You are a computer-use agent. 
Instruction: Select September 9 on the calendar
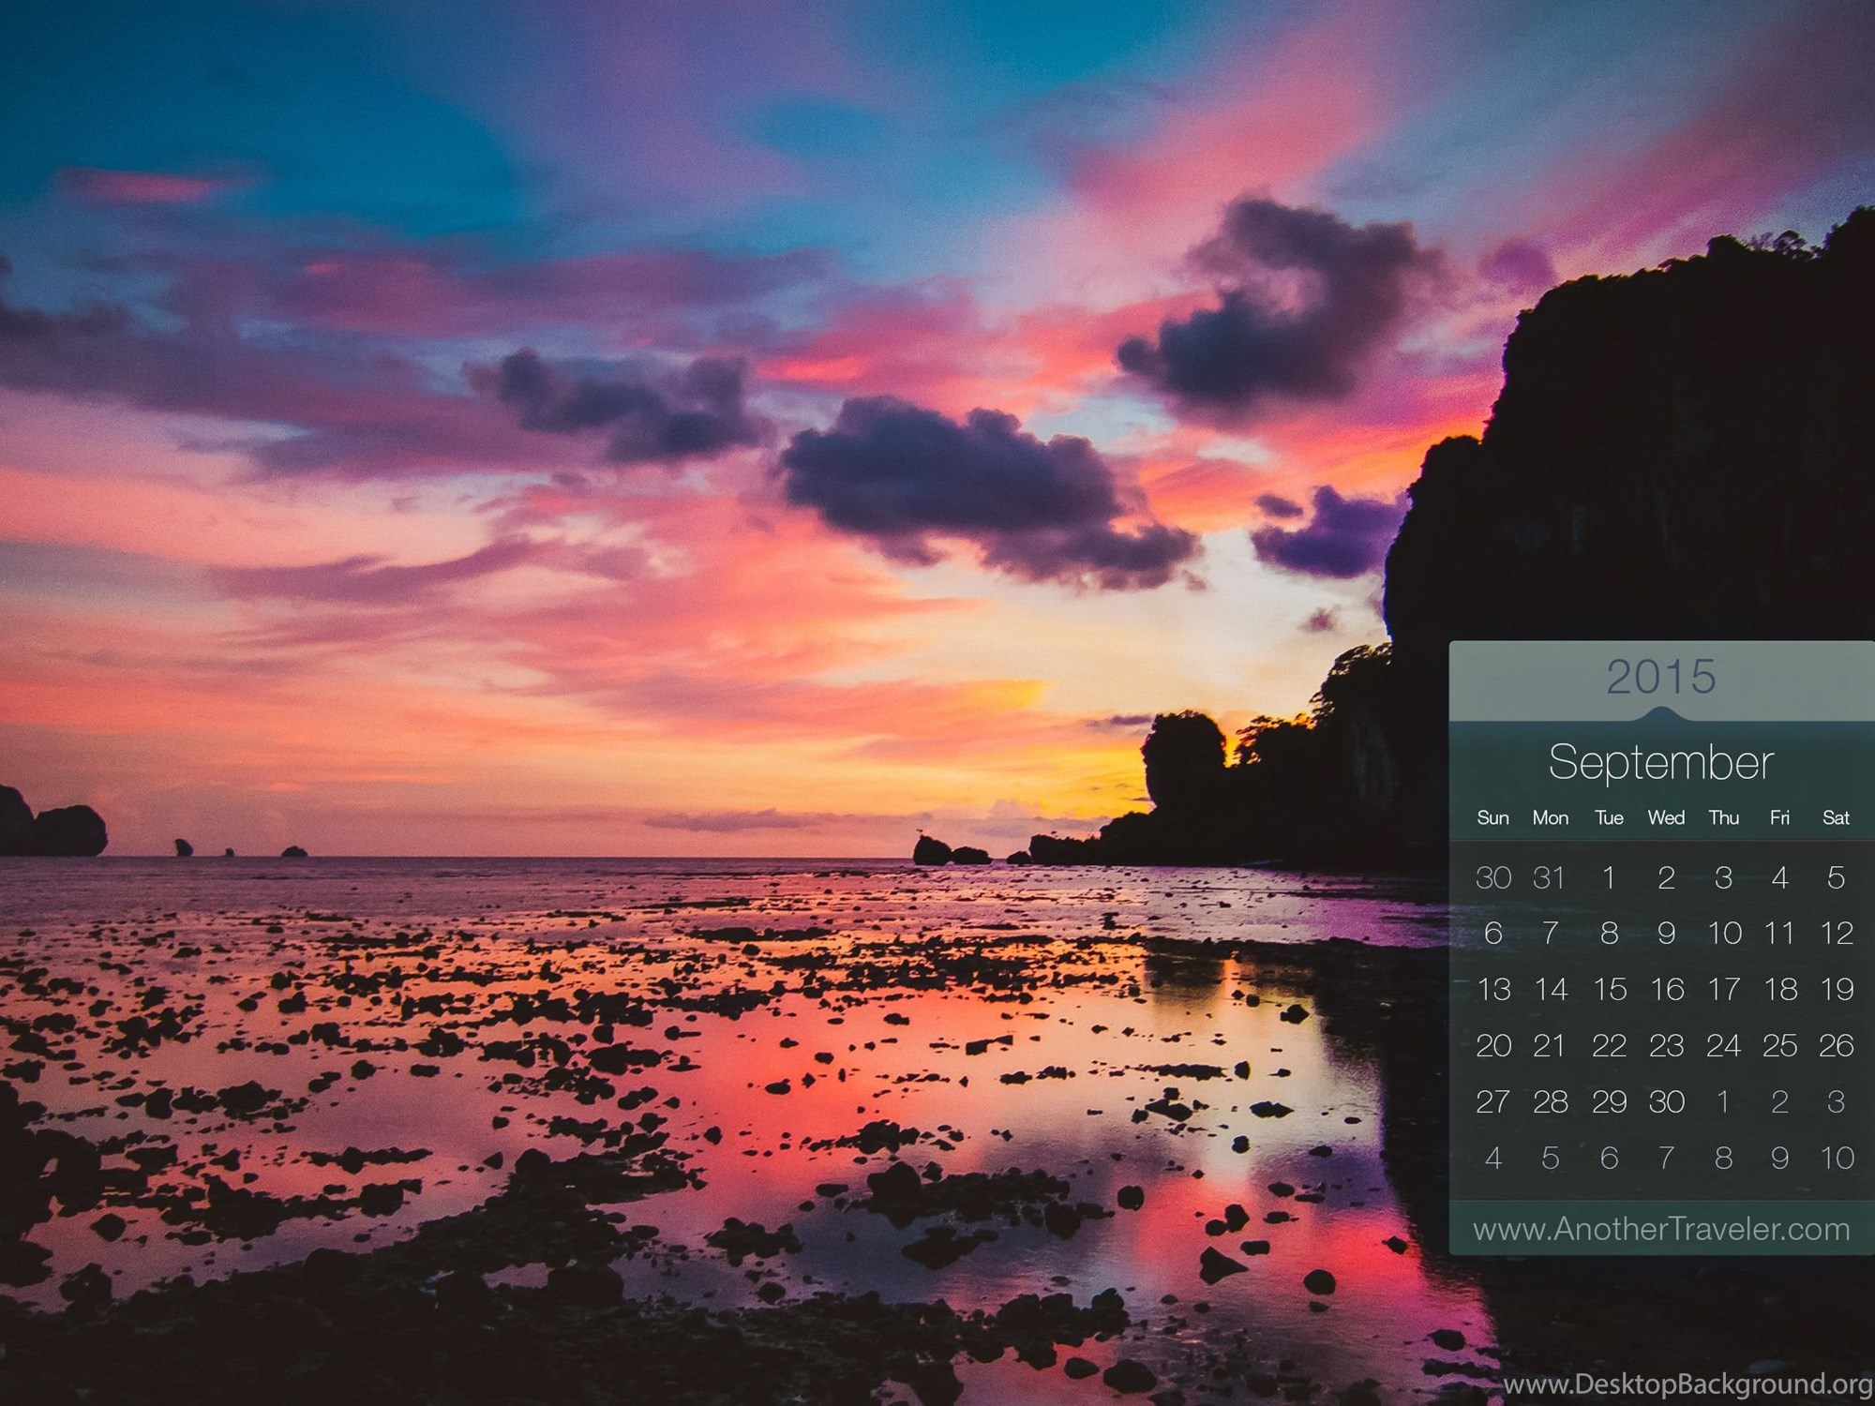1666,934
